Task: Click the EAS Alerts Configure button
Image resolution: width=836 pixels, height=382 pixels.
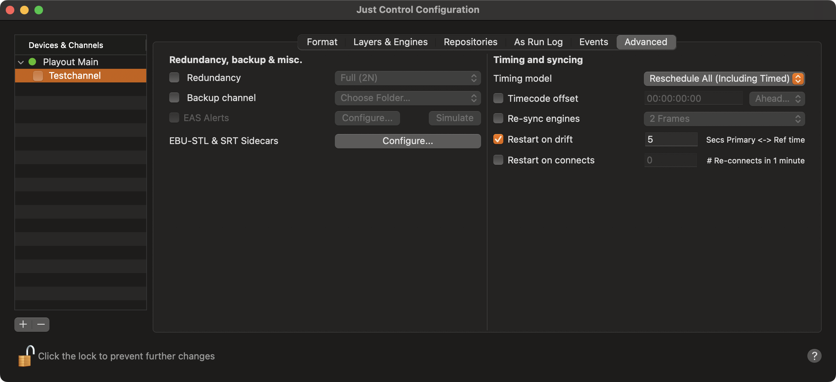Action: [367, 118]
